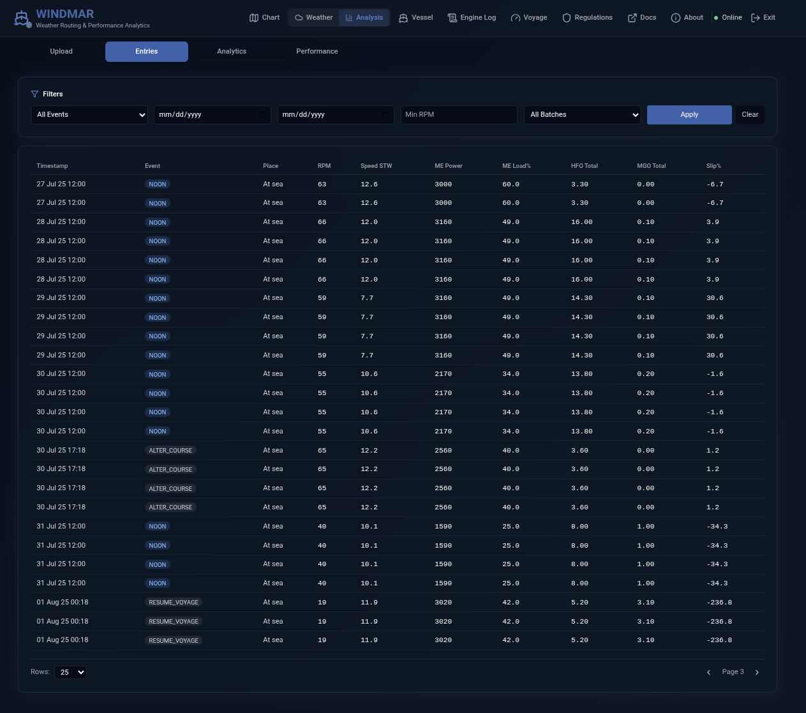Go to next page with right chevron
This screenshot has width=806, height=713.
(757, 672)
